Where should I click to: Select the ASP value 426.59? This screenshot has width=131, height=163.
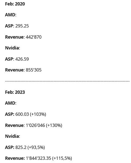point(22,59)
